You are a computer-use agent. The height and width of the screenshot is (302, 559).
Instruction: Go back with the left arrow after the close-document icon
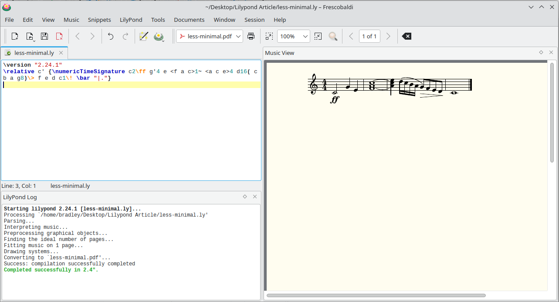78,37
